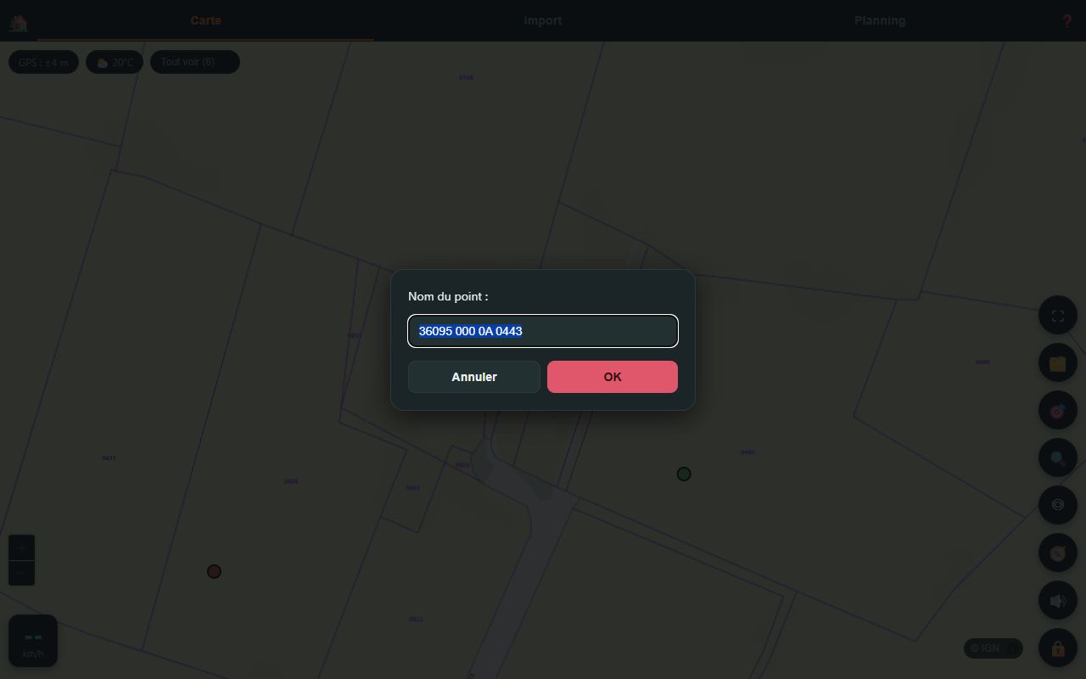This screenshot has height=679, width=1086.
Task: Zoom out with the map minus button
Action: coord(22,573)
